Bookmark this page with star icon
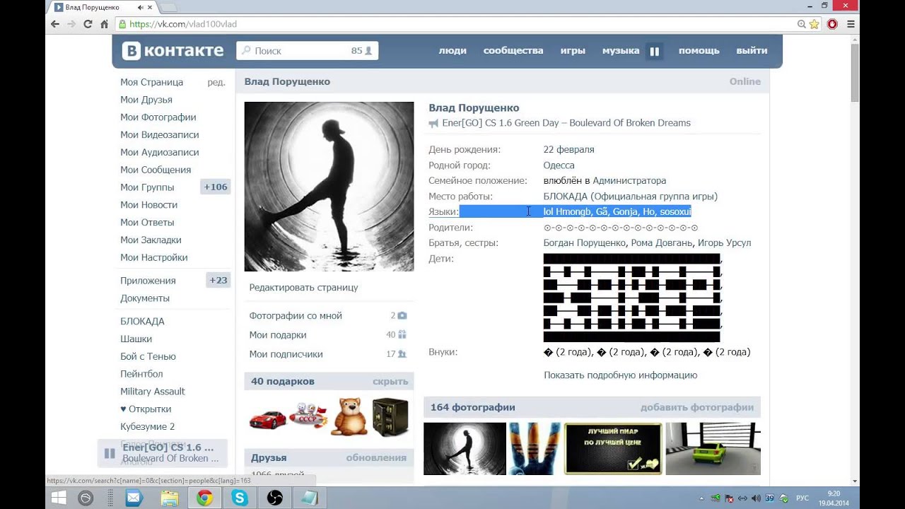The width and height of the screenshot is (905, 509). [814, 24]
